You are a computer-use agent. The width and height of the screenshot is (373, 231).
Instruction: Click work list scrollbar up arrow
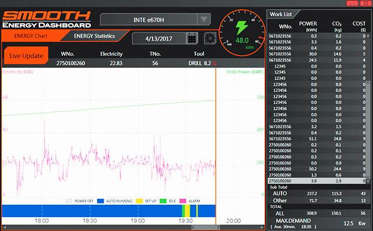click(368, 36)
